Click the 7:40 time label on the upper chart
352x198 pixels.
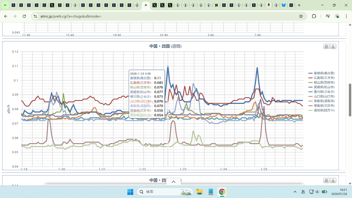tap(258, 35)
